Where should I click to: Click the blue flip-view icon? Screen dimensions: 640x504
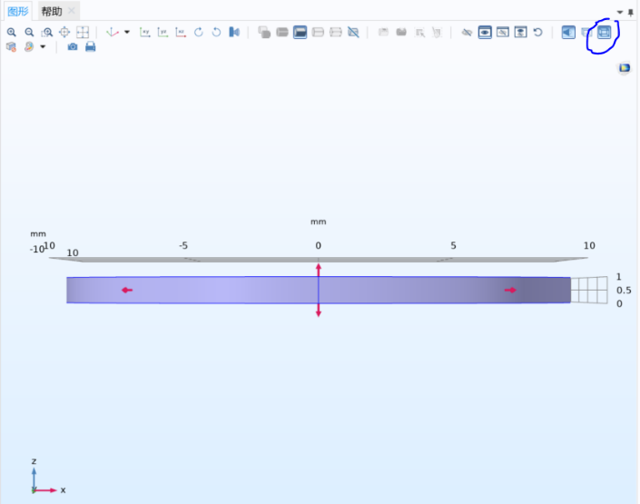(x=234, y=33)
